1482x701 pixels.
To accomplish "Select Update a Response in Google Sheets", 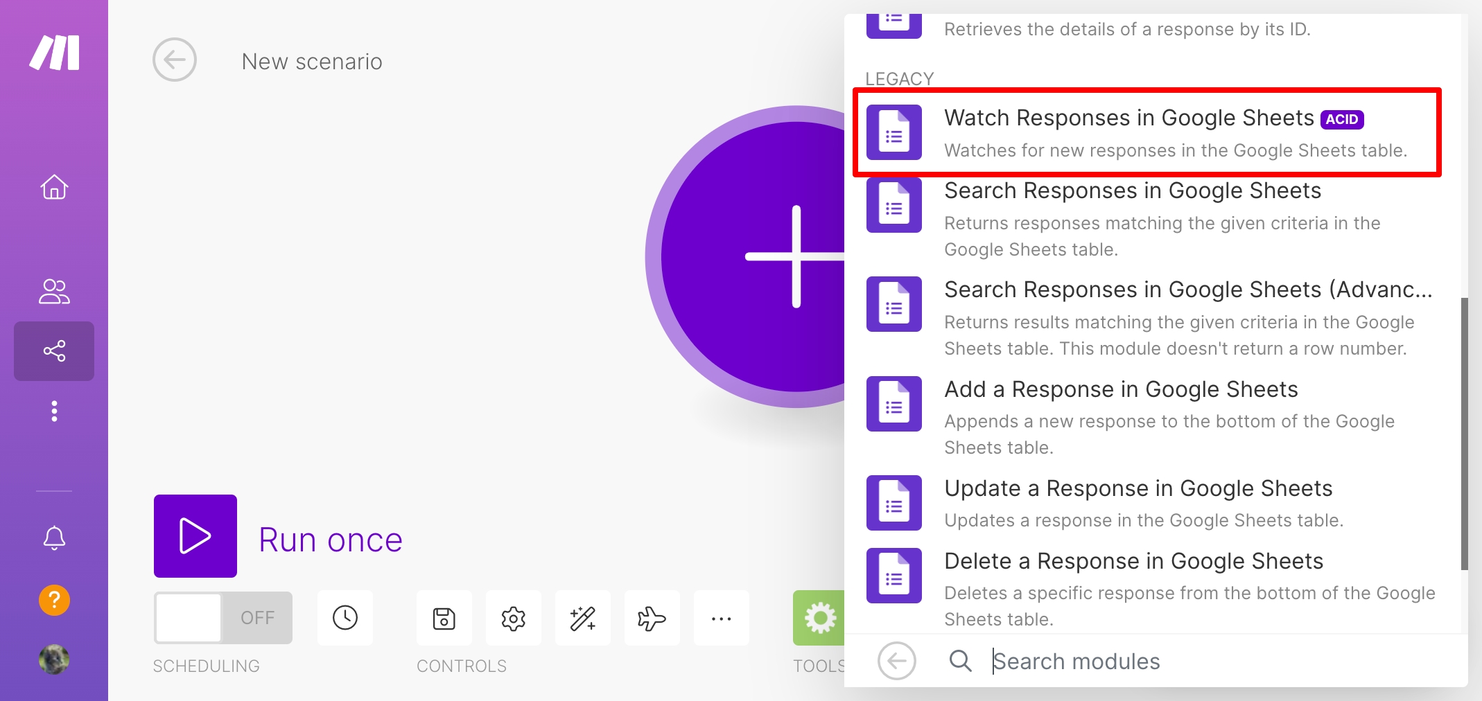I will [1151, 504].
